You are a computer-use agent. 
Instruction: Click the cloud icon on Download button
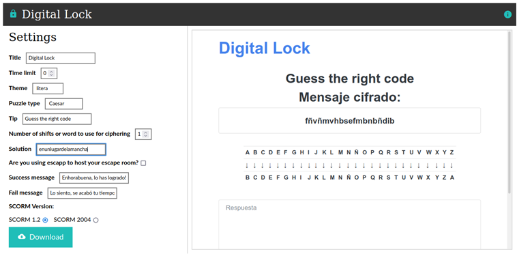point(22,237)
